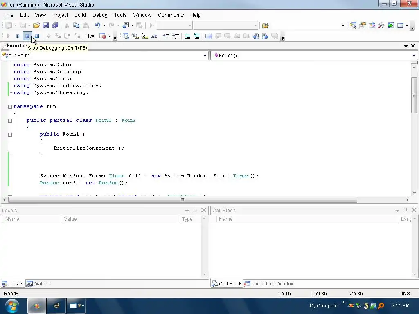Click the Windows Start orb
The height and width of the screenshot is (314, 419).
12,306
